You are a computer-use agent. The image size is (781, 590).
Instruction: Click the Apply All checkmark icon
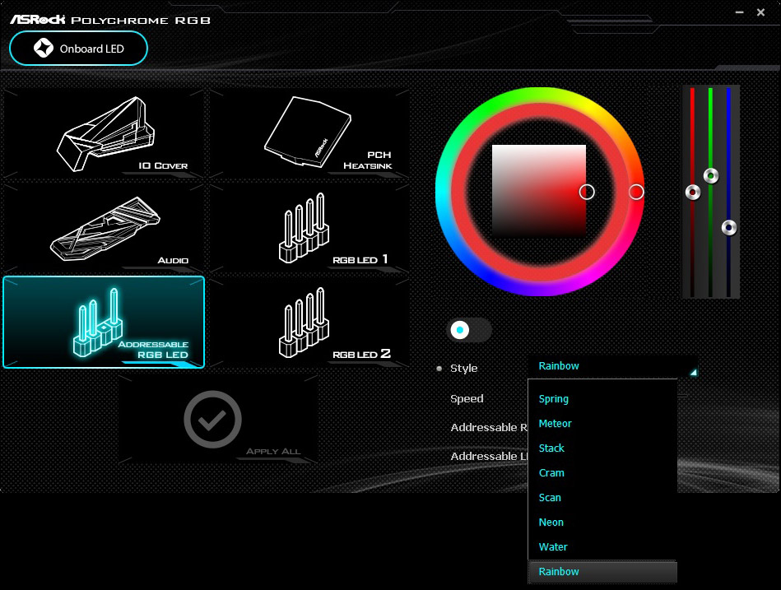212,419
